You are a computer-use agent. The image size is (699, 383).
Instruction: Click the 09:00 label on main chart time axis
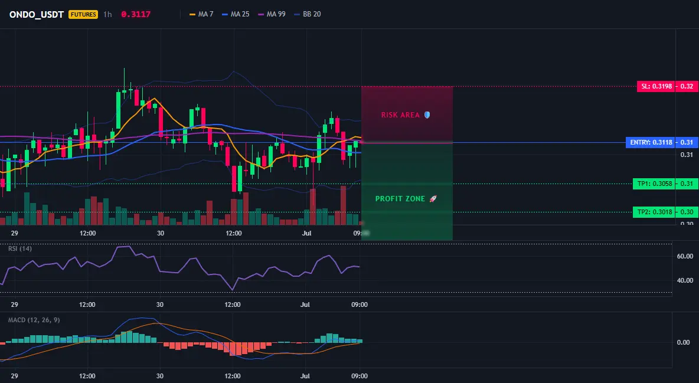tap(360, 233)
